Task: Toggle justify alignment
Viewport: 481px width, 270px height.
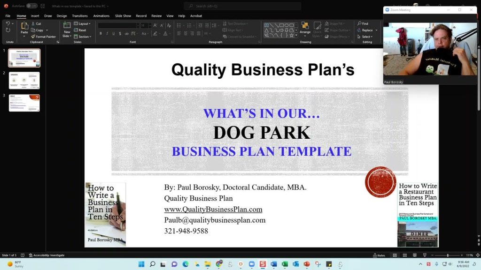Action: (199, 33)
